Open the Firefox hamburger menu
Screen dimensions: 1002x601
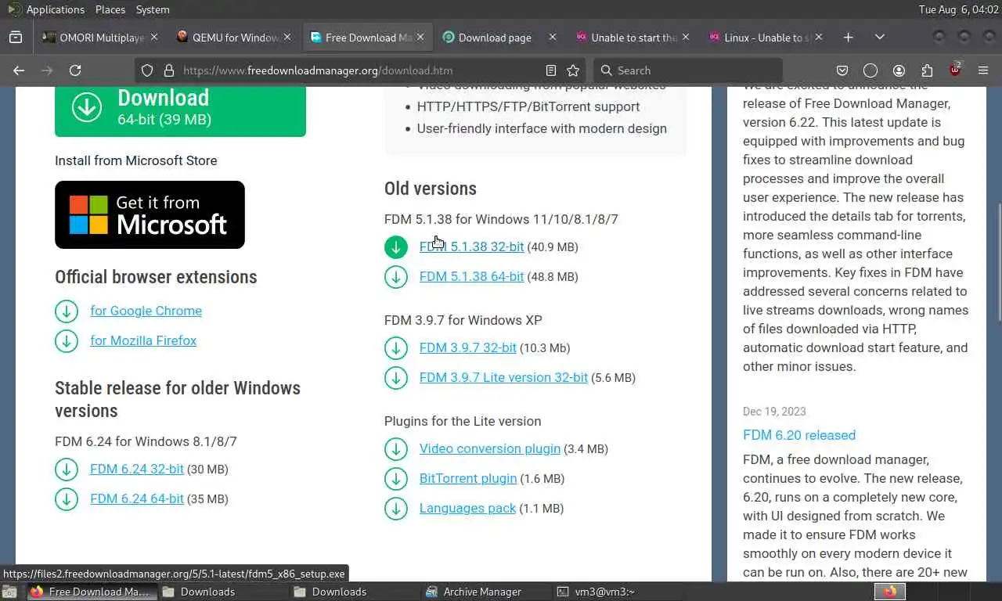tap(983, 70)
